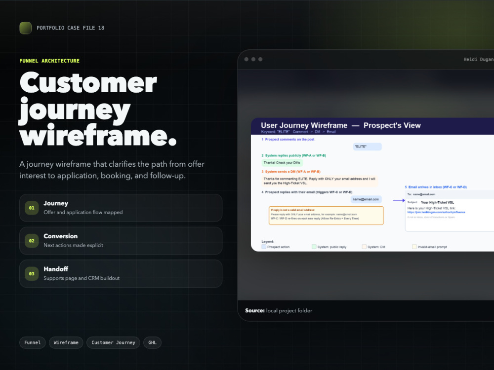494x370 pixels.
Task: Click the User Journey Wireframe title
Action: pyautogui.click(x=340, y=125)
